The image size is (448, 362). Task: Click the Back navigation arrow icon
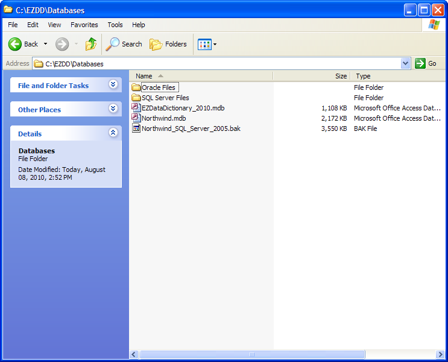(x=15, y=44)
